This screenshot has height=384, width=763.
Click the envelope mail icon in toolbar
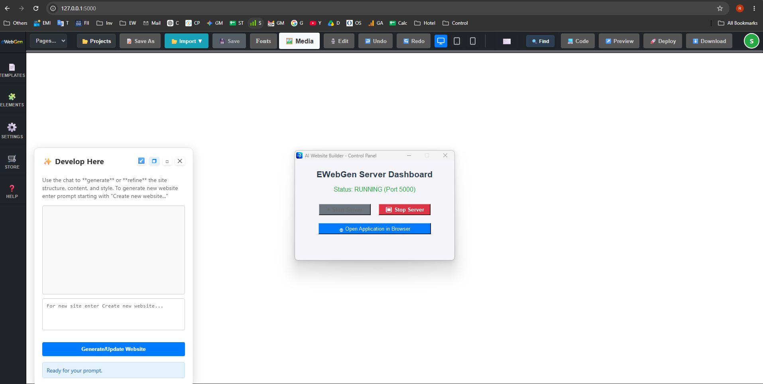coord(507,41)
